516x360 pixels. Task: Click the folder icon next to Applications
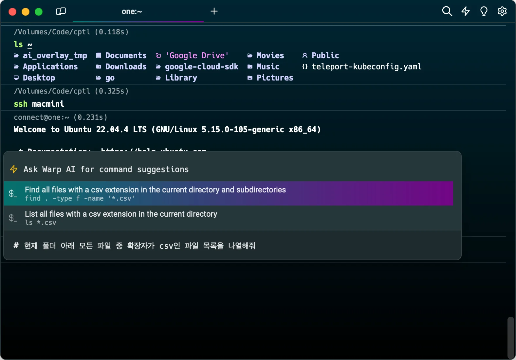[16, 67]
